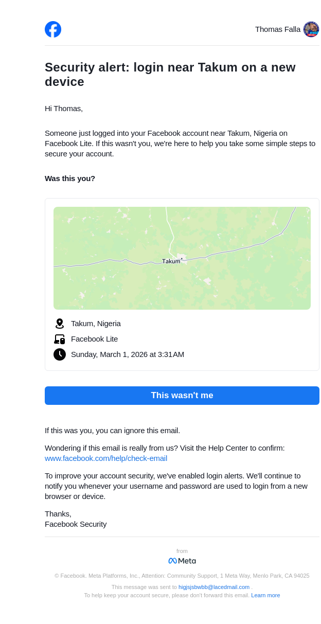
Task: Click the Takum label on map
Action: click(x=171, y=261)
